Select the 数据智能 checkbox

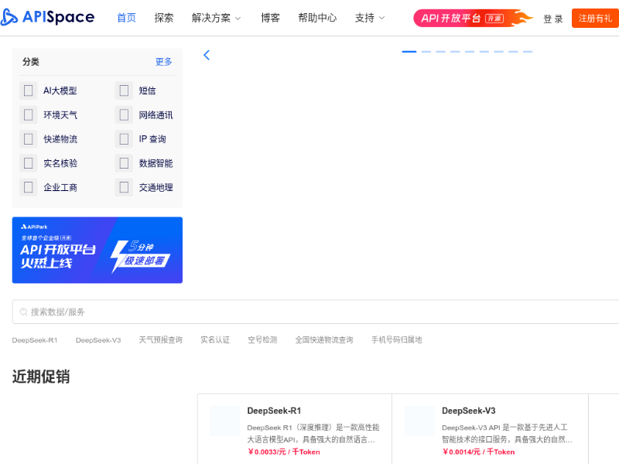click(x=124, y=163)
